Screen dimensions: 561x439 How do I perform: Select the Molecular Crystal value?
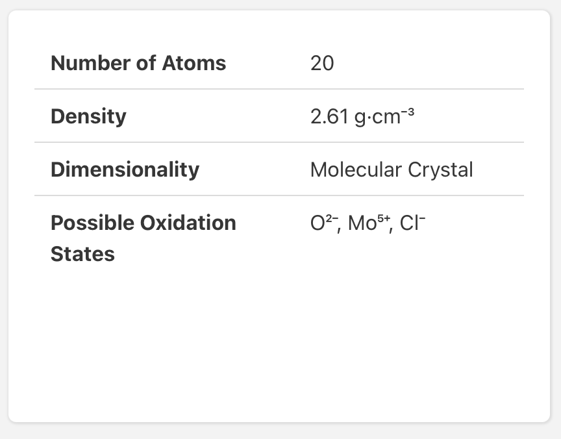[392, 169]
